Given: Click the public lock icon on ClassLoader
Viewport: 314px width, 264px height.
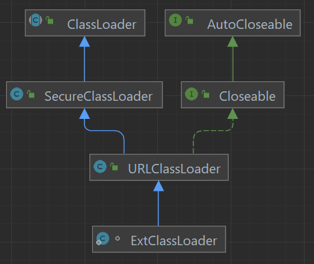Looking at the screenshot, I should pos(50,20).
